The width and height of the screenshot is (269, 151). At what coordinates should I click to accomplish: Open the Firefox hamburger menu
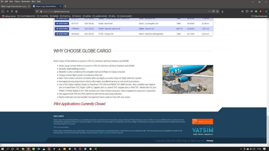point(266,11)
